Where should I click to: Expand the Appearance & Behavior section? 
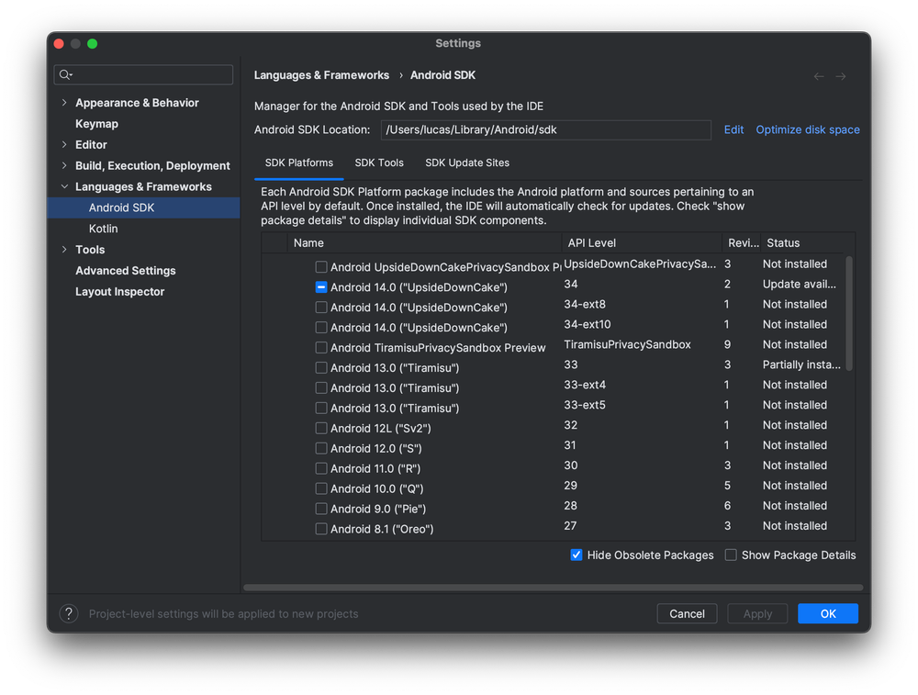point(63,102)
